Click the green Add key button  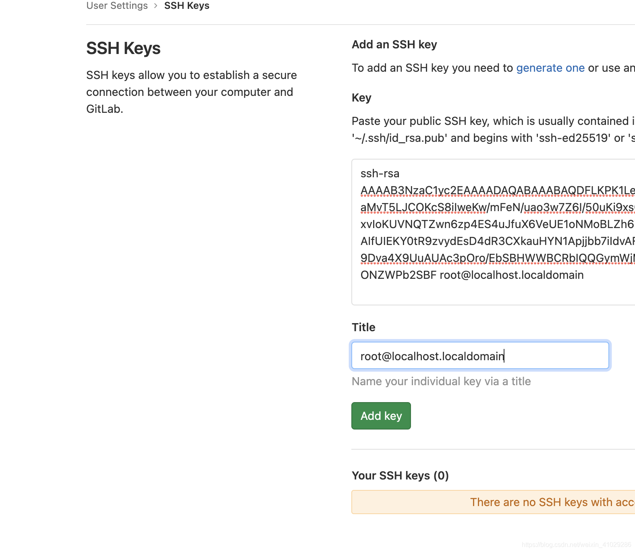tap(381, 416)
